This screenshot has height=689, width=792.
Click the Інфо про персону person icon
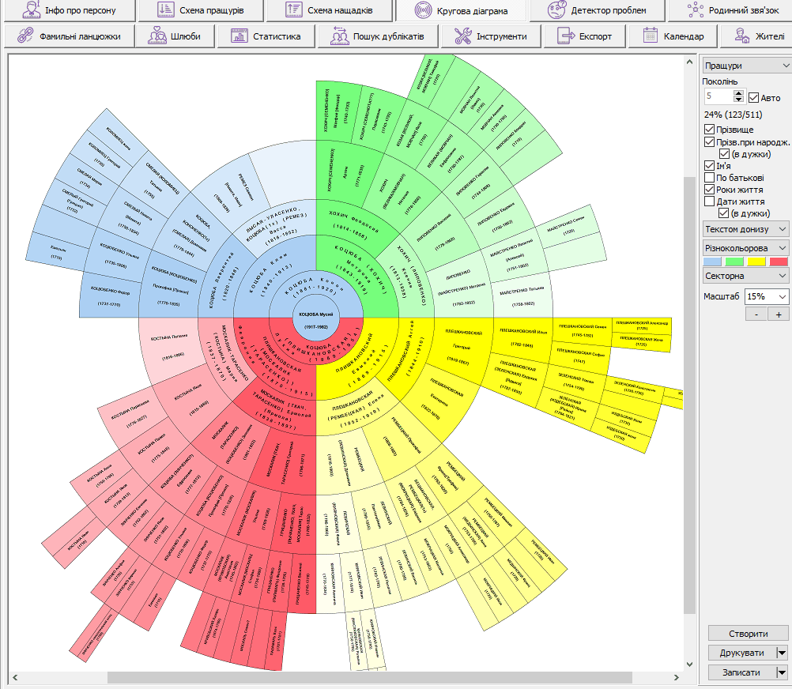pos(30,10)
